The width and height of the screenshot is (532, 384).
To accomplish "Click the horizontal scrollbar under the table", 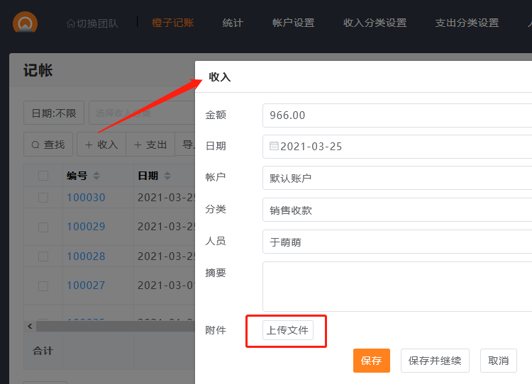I will (113, 326).
